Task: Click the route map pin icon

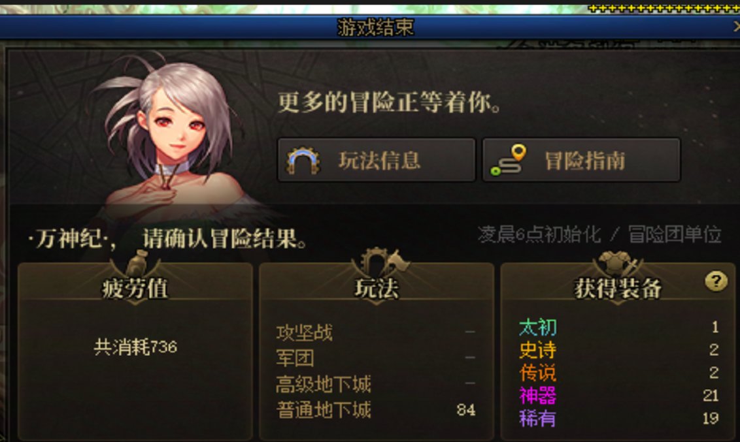Action: click(509, 161)
